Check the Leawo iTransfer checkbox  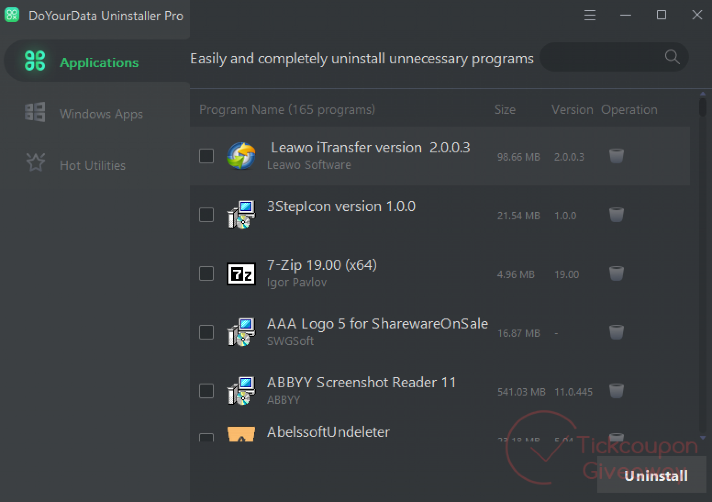206,156
